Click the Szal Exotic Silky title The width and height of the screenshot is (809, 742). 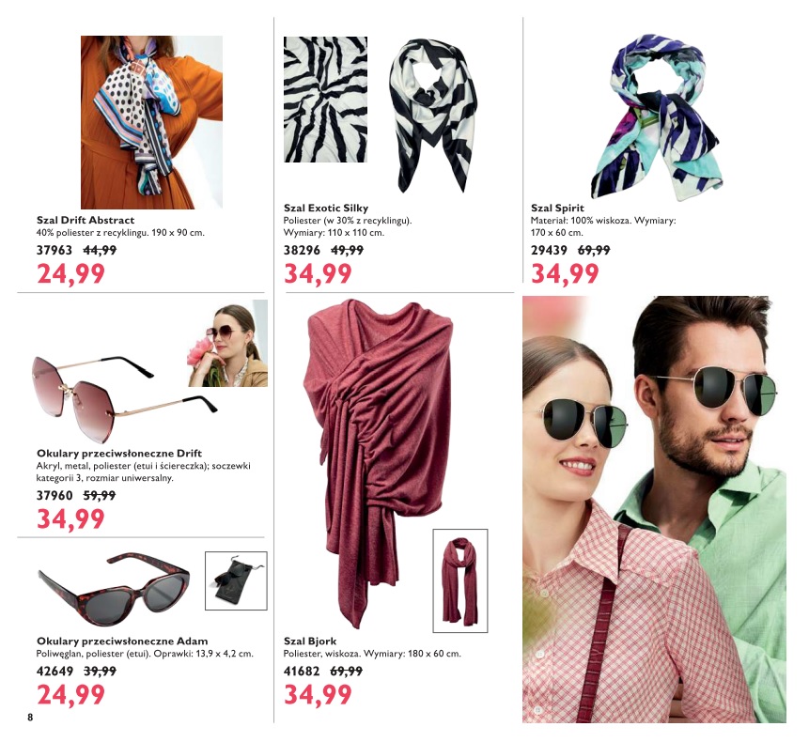tap(326, 209)
